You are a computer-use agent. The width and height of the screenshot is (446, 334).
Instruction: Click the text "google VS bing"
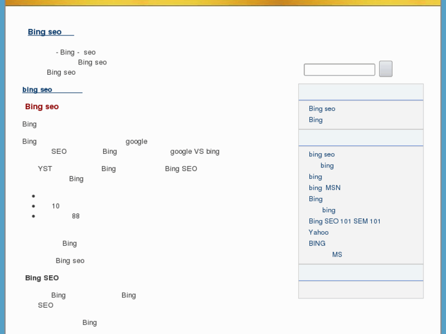pos(194,151)
